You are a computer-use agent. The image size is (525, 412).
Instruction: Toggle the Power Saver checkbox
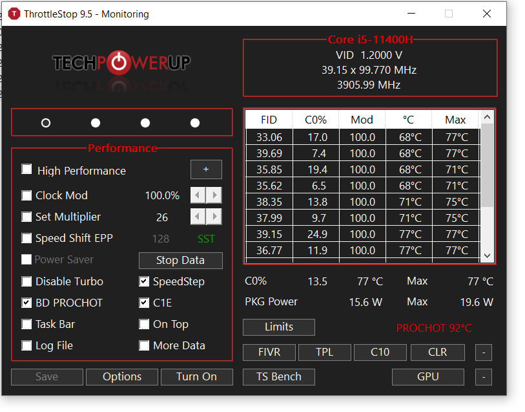click(26, 259)
